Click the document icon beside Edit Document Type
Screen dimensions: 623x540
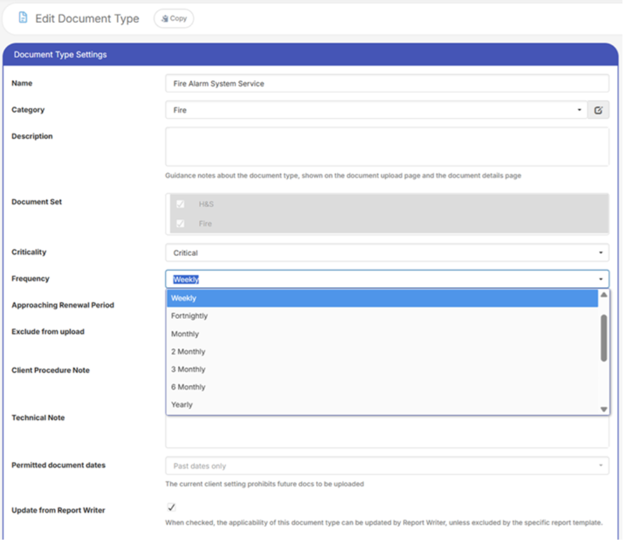23,18
